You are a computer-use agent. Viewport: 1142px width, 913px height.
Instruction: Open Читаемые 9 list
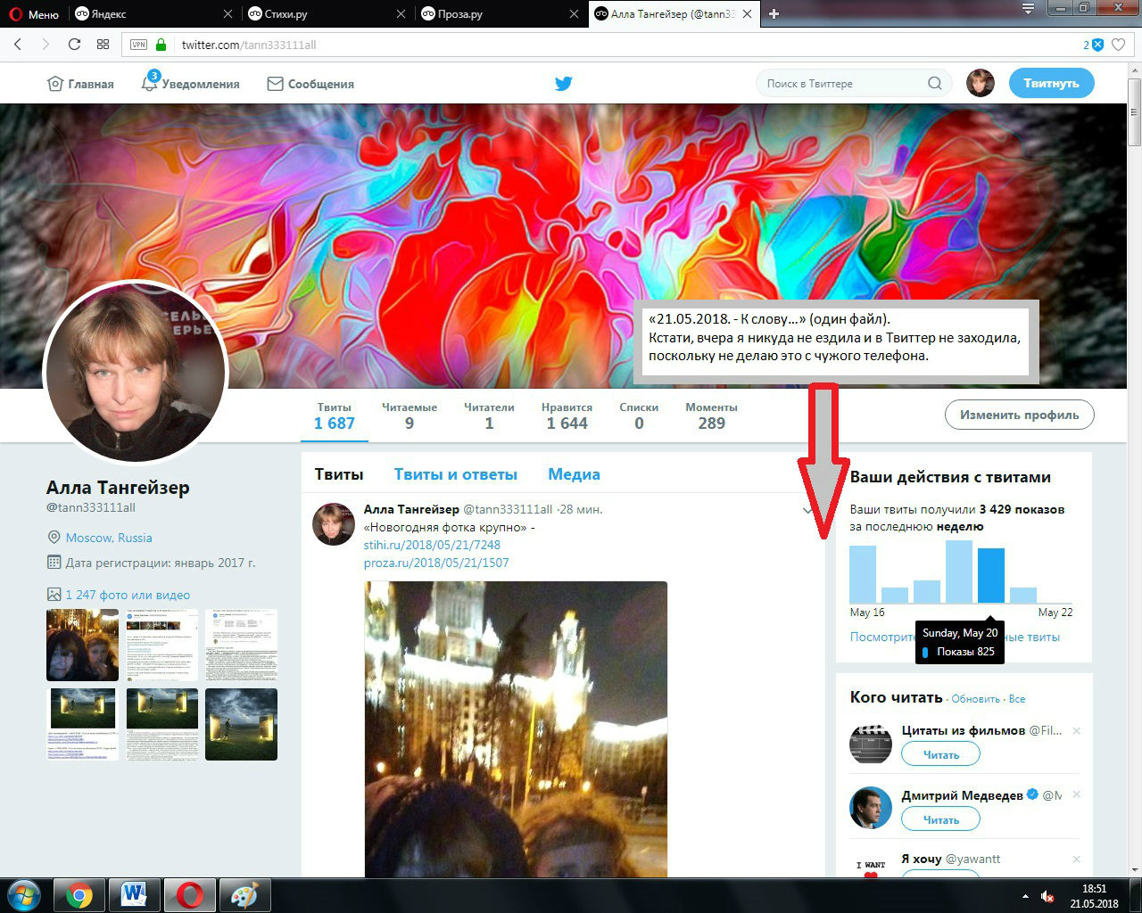[410, 416]
